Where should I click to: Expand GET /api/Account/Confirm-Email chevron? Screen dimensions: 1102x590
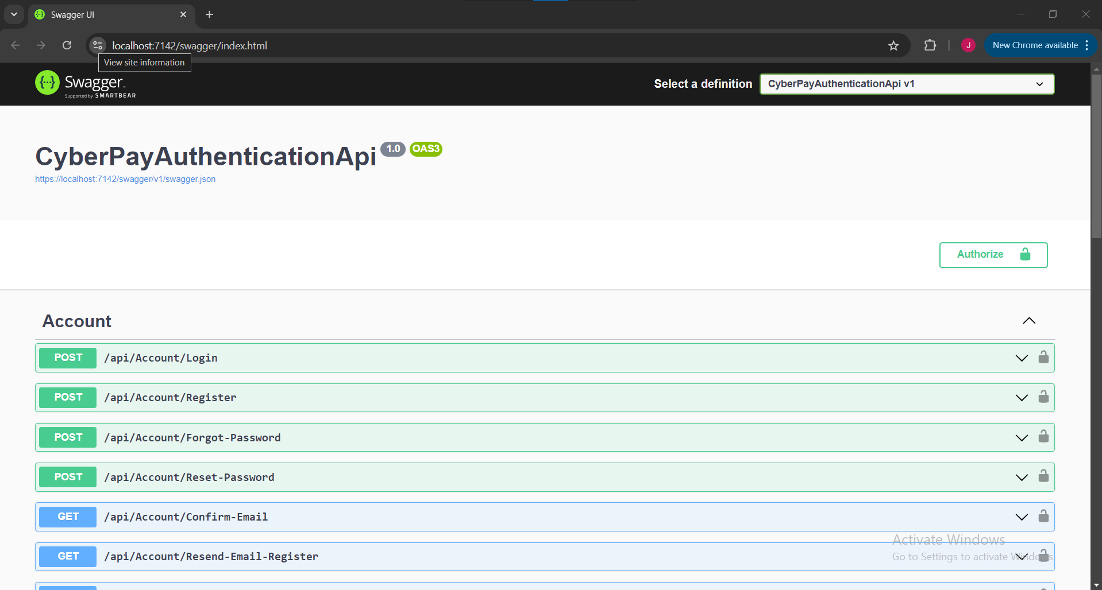pyautogui.click(x=1022, y=517)
